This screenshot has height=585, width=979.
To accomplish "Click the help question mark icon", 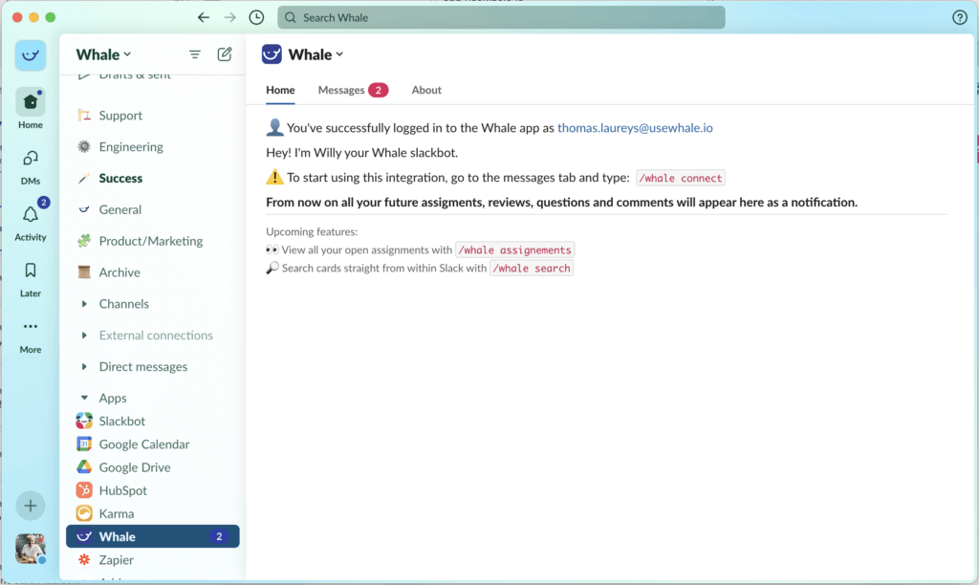I will tap(960, 17).
